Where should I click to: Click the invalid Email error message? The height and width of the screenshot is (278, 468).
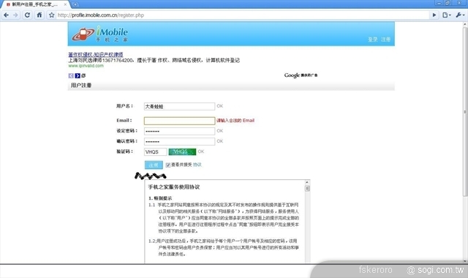click(235, 120)
